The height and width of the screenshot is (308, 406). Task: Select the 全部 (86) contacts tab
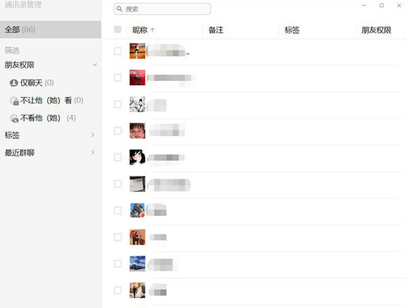point(50,29)
